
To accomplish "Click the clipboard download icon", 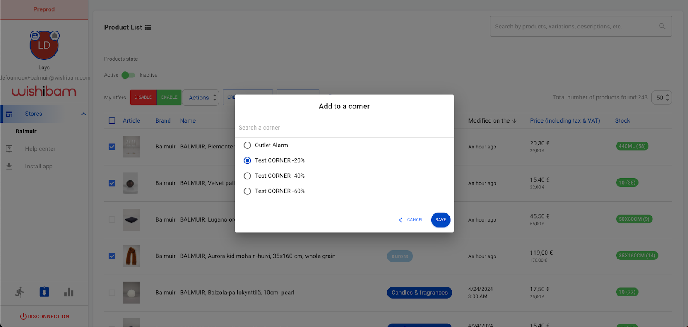I will pyautogui.click(x=44, y=292).
